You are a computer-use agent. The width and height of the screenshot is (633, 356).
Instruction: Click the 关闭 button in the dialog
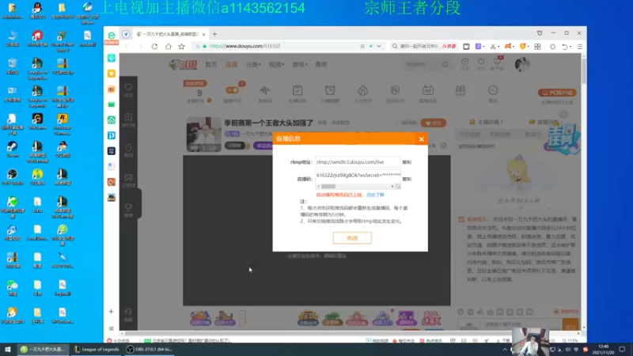pyautogui.click(x=352, y=238)
